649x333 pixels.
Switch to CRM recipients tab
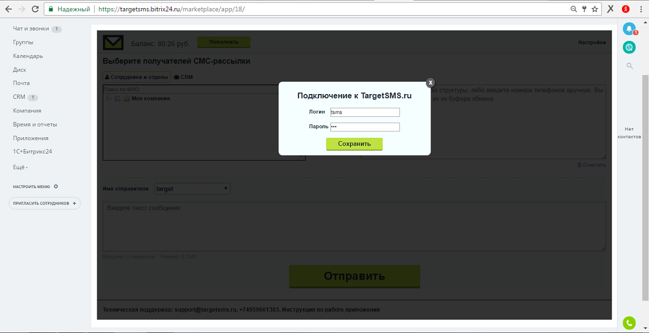click(x=183, y=77)
